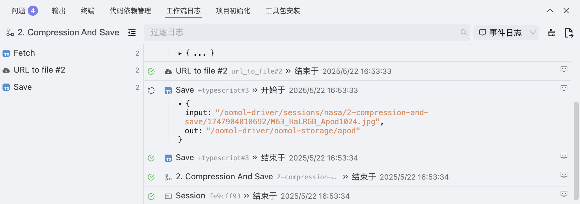Click the Save started spinner status icon
580x204 pixels.
151,90
